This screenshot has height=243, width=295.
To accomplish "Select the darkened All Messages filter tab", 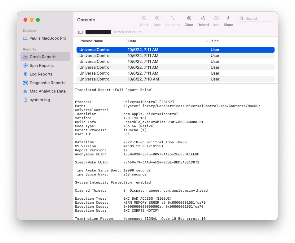I will click(x=99, y=32).
